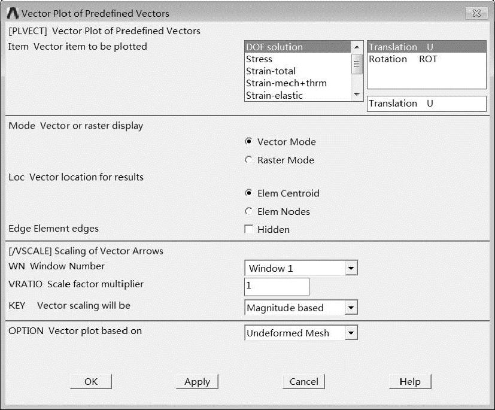
Task: Click the ANSYS logo icon in title bar
Action: [x=13, y=13]
